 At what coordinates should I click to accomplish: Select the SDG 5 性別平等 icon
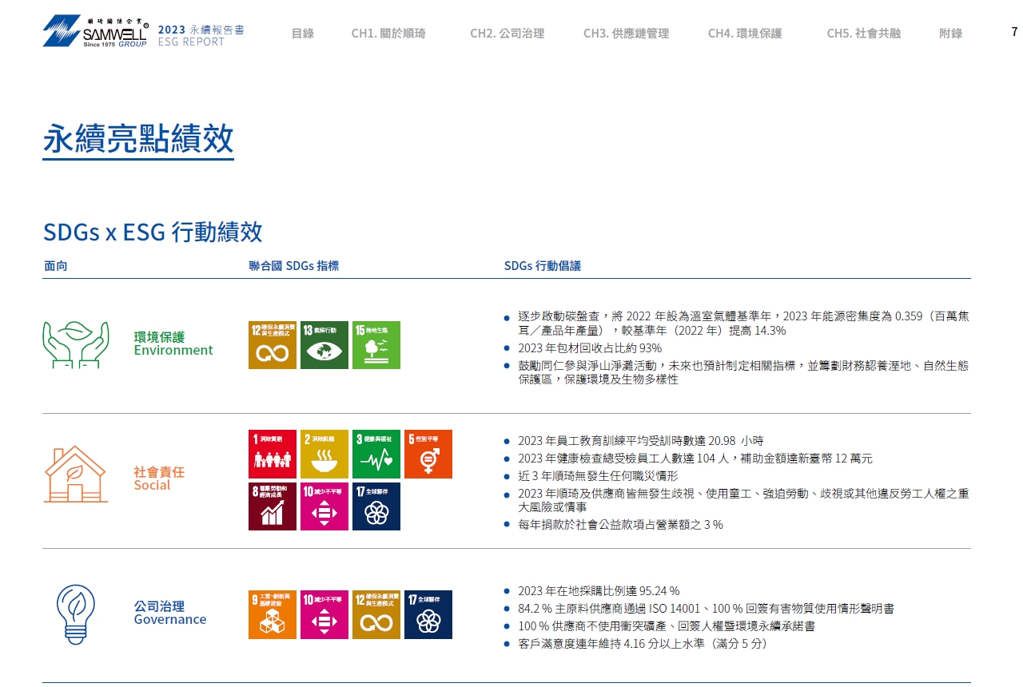pyautogui.click(x=428, y=455)
